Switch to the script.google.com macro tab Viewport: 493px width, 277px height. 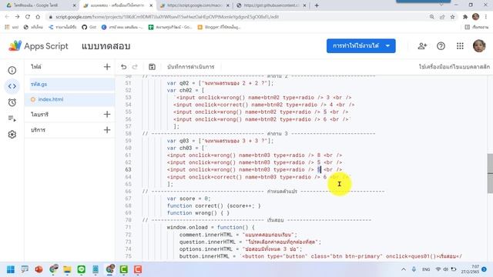tap(195, 5)
